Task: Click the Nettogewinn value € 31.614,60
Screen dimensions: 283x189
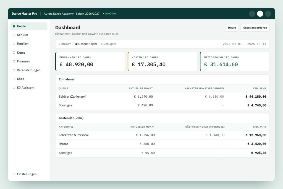Action: click(x=221, y=64)
